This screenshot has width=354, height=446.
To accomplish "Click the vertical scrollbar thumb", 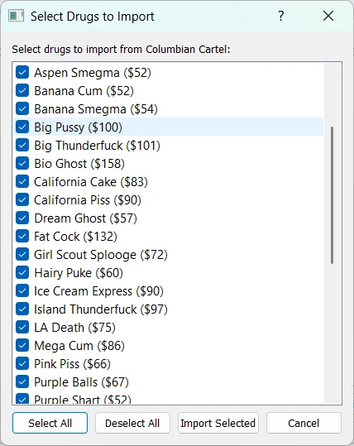I will tap(332, 195).
